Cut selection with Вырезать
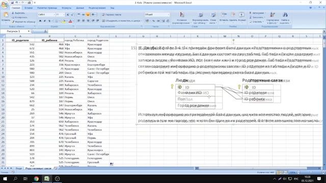Viewport: 326px width, 183px height. click(x=18, y=13)
